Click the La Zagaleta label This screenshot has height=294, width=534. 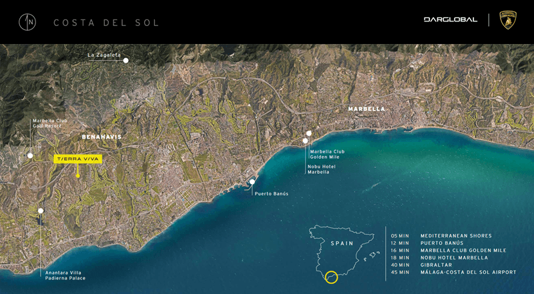point(104,55)
